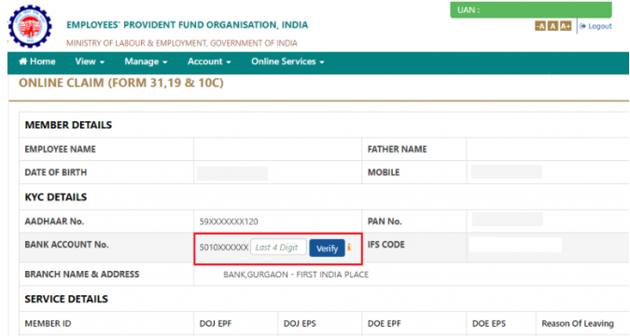This screenshot has height=336, width=630.
Task: Open the Account dropdown menu
Action: 209,61
